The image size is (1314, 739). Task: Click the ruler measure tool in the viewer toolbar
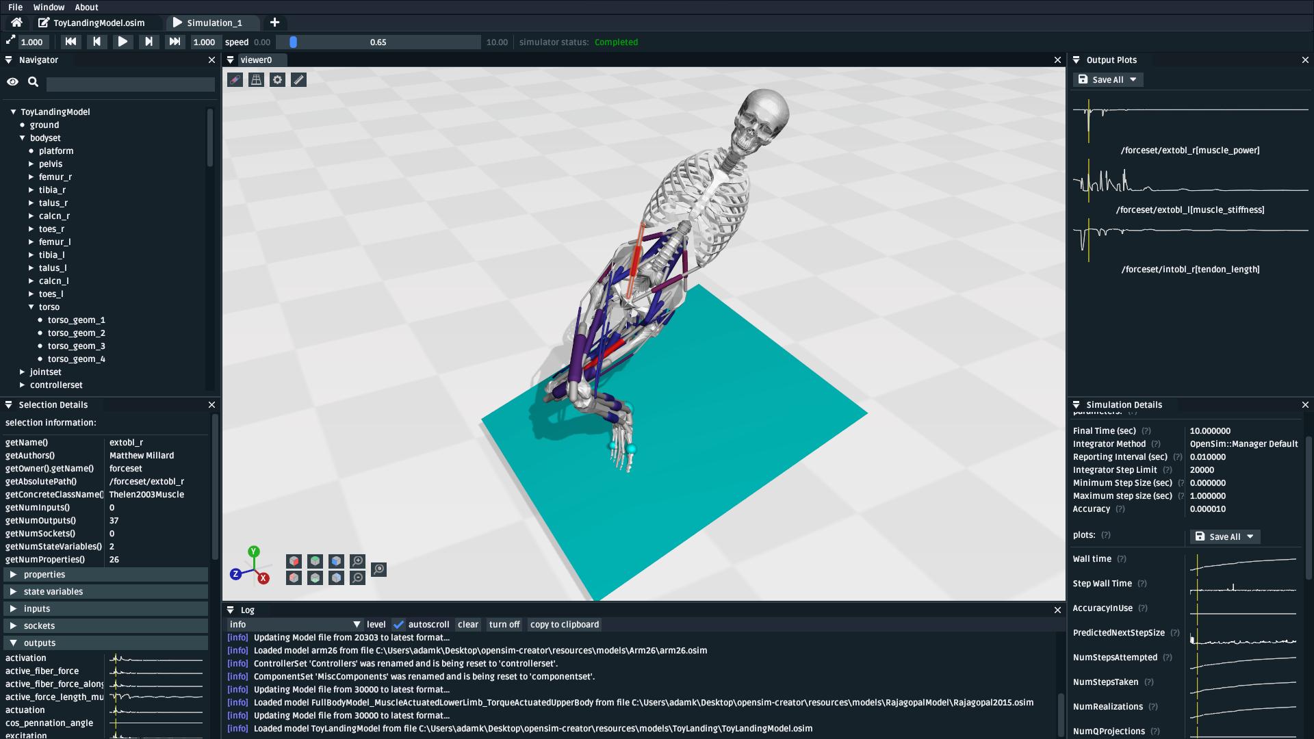(298, 80)
